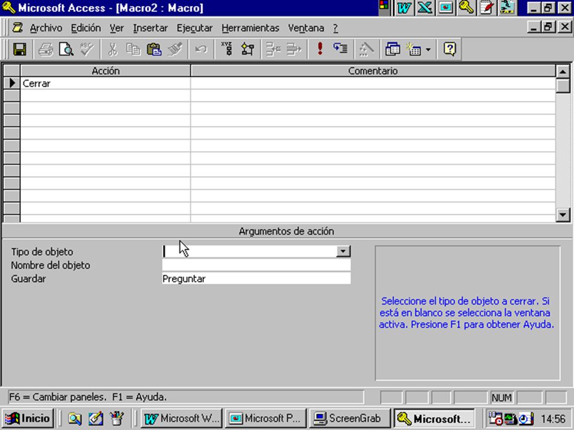The width and height of the screenshot is (574, 430).
Task: Open Print Preview from the toolbar
Action: tap(66, 49)
